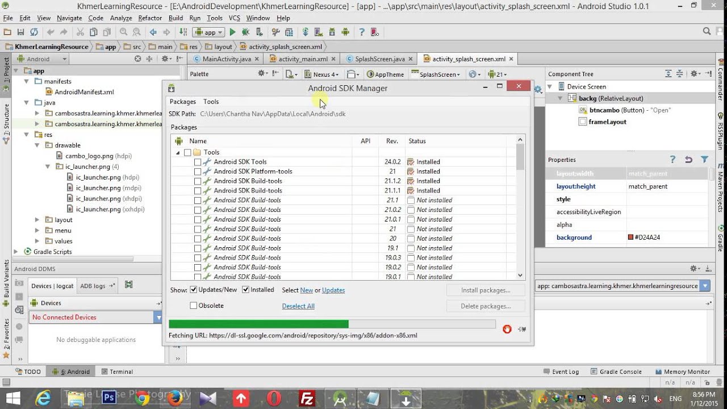Image resolution: width=727 pixels, height=409 pixels.
Task: Click the New selection link
Action: pyautogui.click(x=307, y=290)
